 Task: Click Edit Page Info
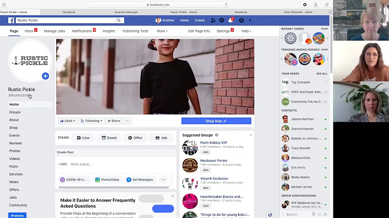coord(199,31)
